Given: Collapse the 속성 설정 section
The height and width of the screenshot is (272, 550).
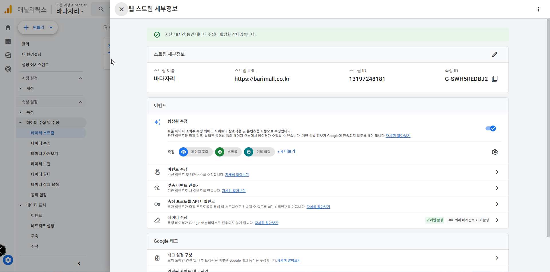Looking at the screenshot, I should 80,102.
